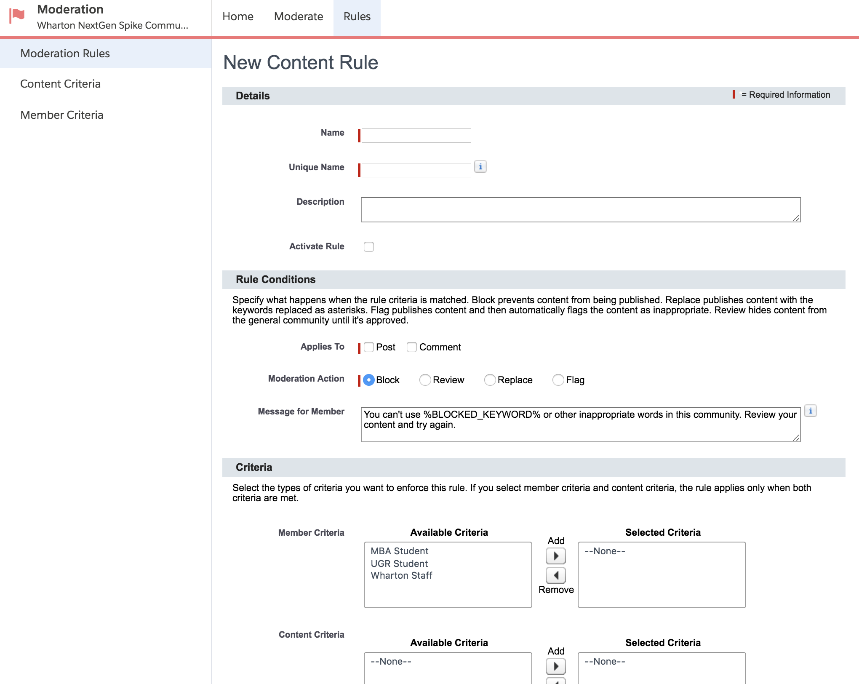The height and width of the screenshot is (684, 859).
Task: Click info icon beside Message for Member
Action: 810,411
